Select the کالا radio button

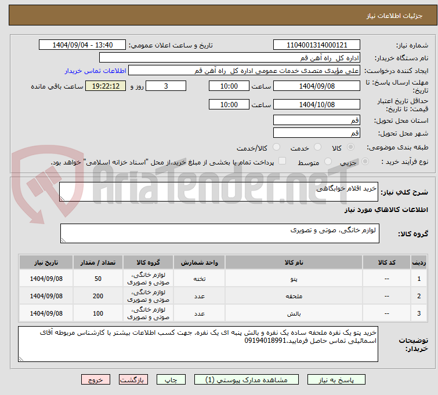coord(350,147)
